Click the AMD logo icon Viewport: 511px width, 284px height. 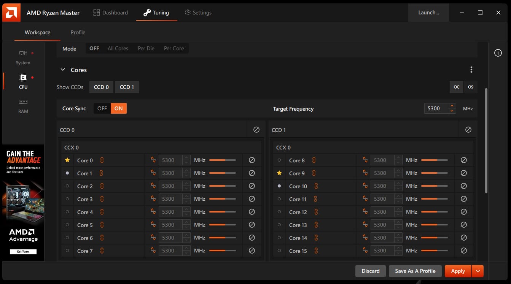[x=11, y=13]
